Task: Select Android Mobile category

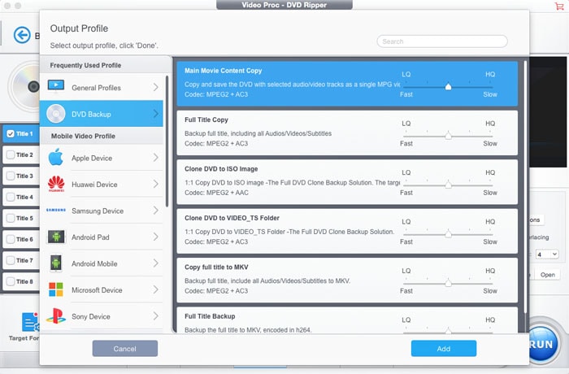Action: click(102, 263)
